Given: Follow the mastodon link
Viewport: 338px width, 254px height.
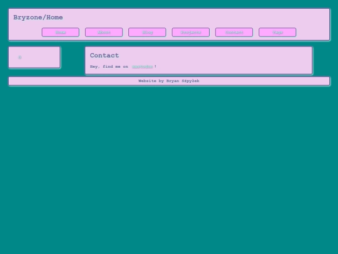Looking at the screenshot, I should point(142,66).
